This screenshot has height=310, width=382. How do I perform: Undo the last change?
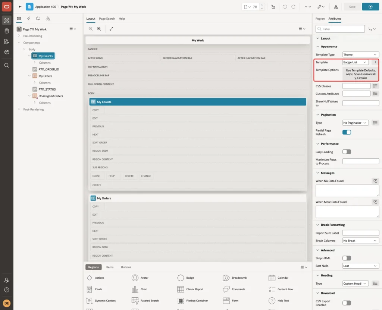pyautogui.click(x=285, y=7)
